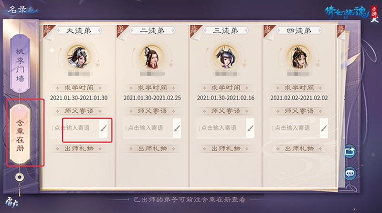Select 四徒弟 character avatar
Viewport: 382px width, 213px height.
(x=299, y=57)
